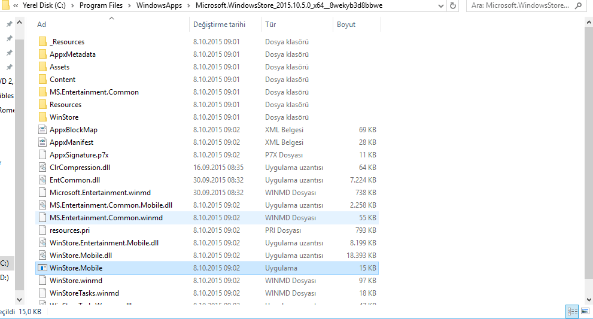Navigate to WindowsApps breadcrumb
Screen dimensions: 593x319
click(159, 5)
